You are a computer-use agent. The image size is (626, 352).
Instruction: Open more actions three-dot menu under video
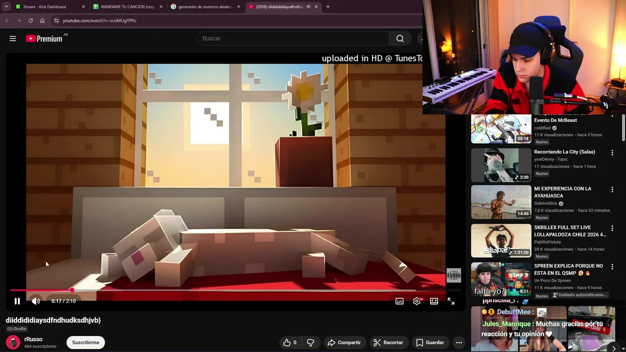(x=459, y=343)
